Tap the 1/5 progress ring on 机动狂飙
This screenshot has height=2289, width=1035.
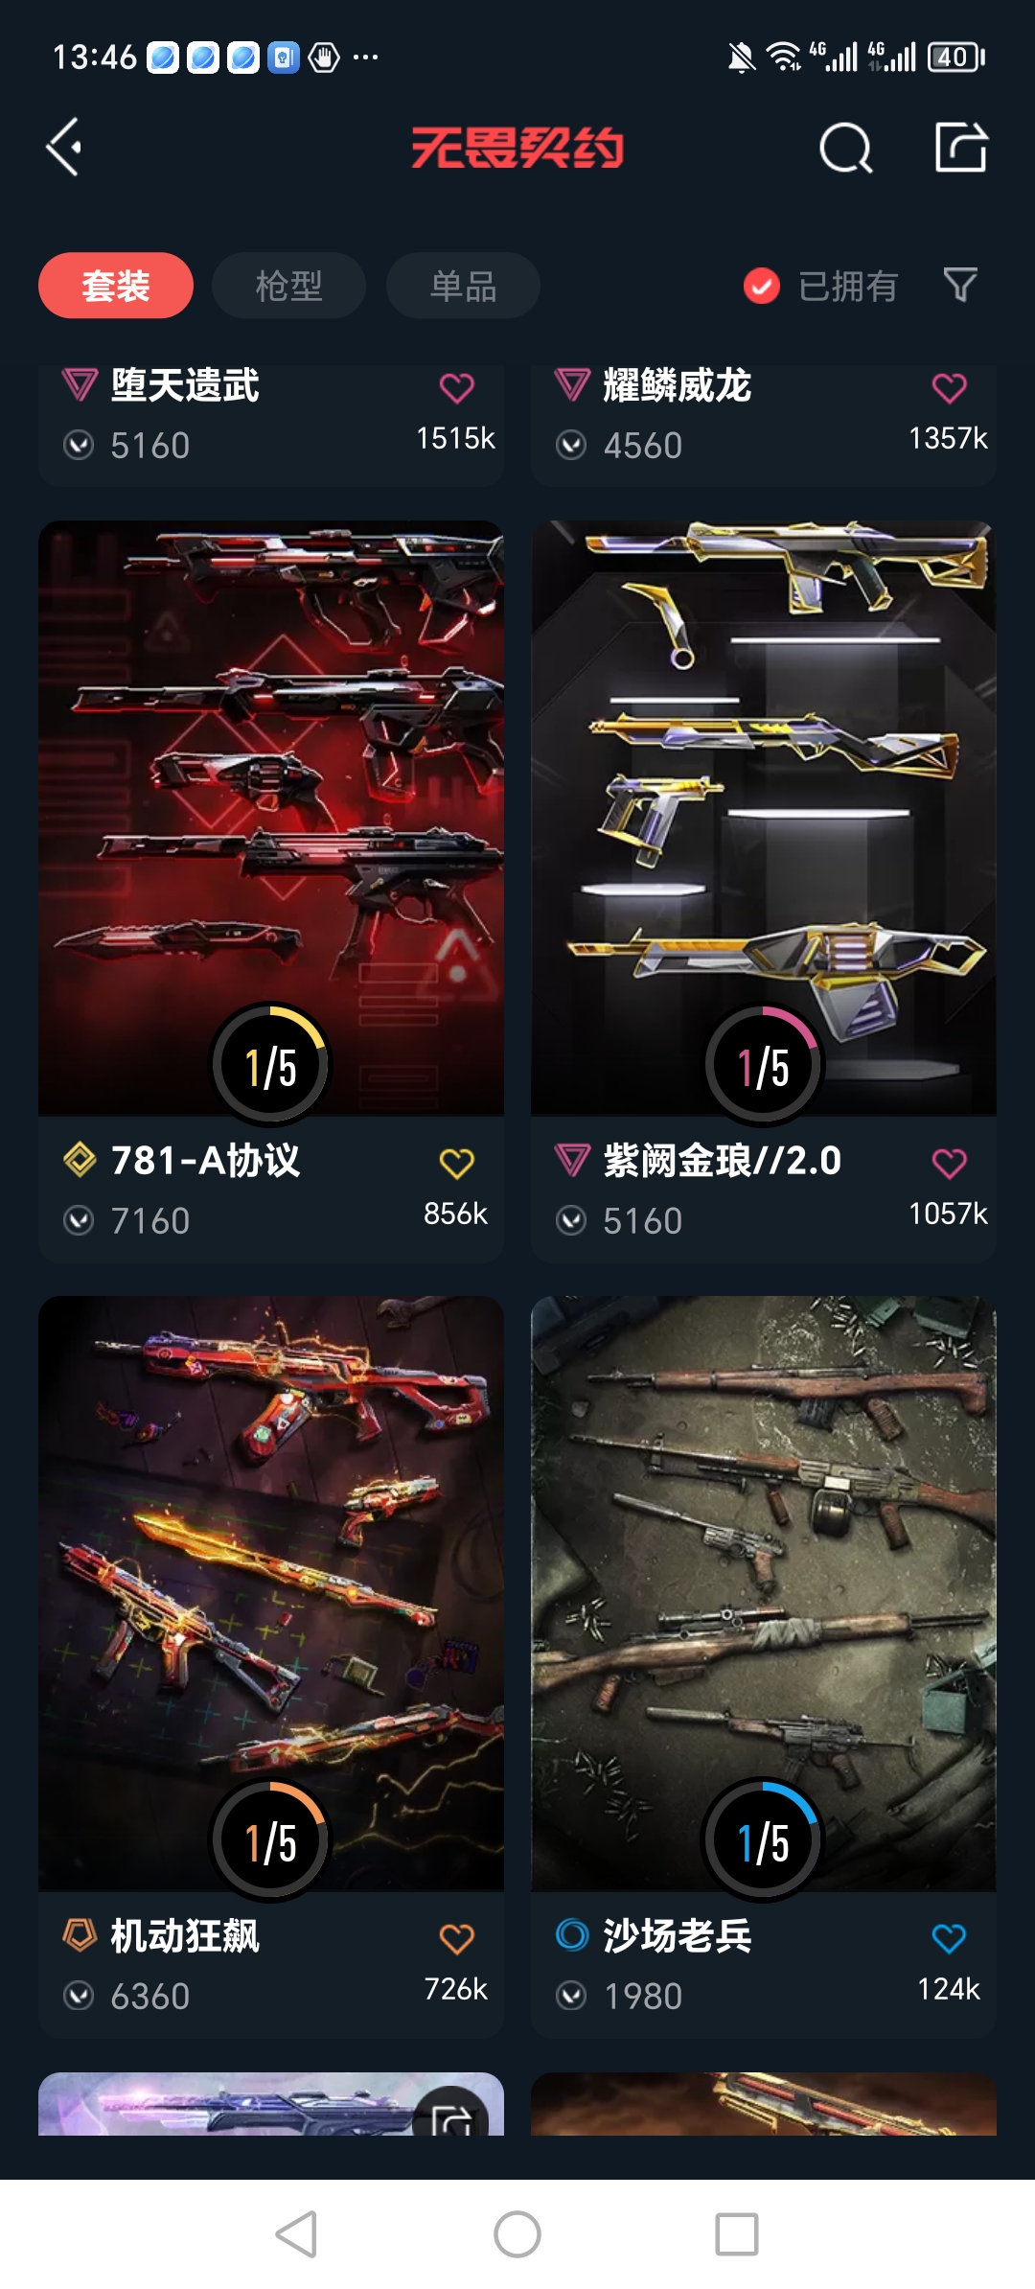pos(270,1840)
